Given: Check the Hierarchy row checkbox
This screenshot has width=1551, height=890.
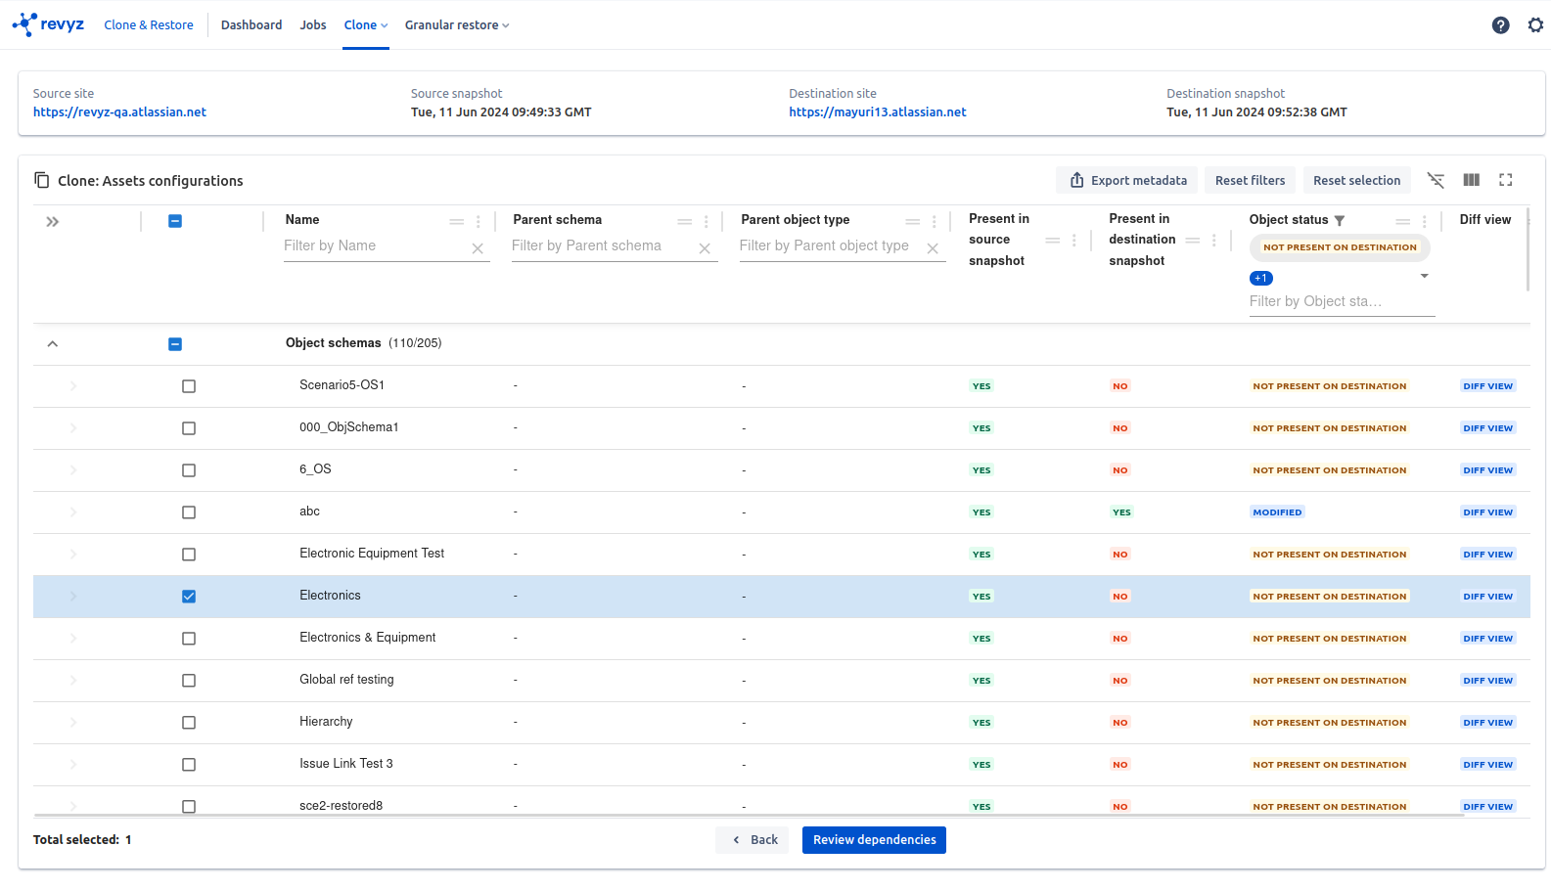Looking at the screenshot, I should [x=189, y=723].
